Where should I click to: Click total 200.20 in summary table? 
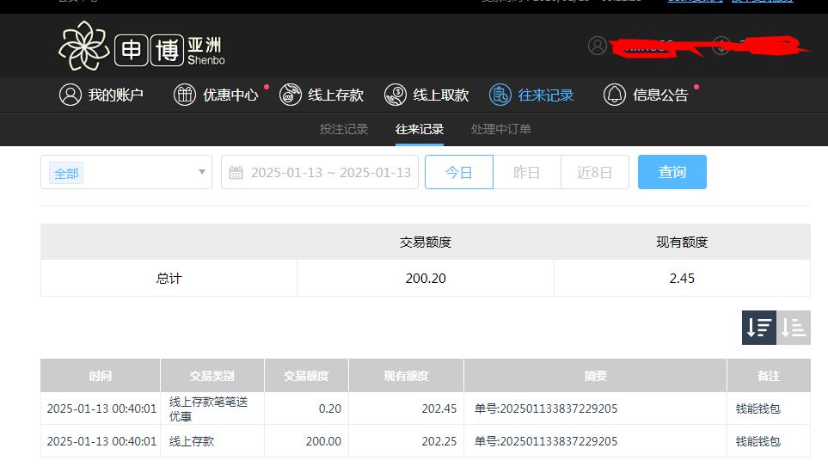pyautogui.click(x=426, y=278)
